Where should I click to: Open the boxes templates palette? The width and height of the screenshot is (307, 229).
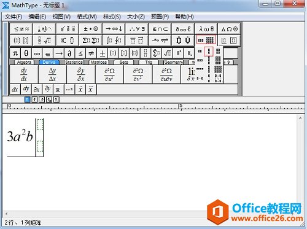(x=229, y=41)
